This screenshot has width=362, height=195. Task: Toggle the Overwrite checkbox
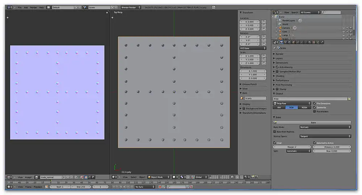pos(315,107)
